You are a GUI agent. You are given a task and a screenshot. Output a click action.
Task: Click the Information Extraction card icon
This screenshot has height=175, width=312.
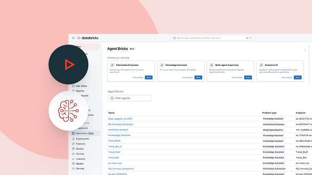[x=112, y=65]
